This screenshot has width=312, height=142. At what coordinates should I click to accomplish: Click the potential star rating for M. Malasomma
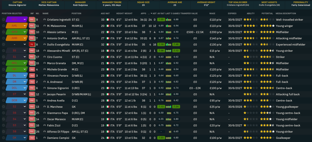(x=269, y=26)
